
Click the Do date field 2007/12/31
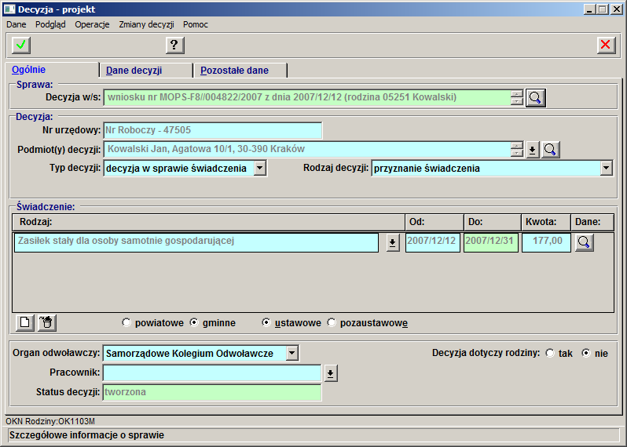[490, 242]
